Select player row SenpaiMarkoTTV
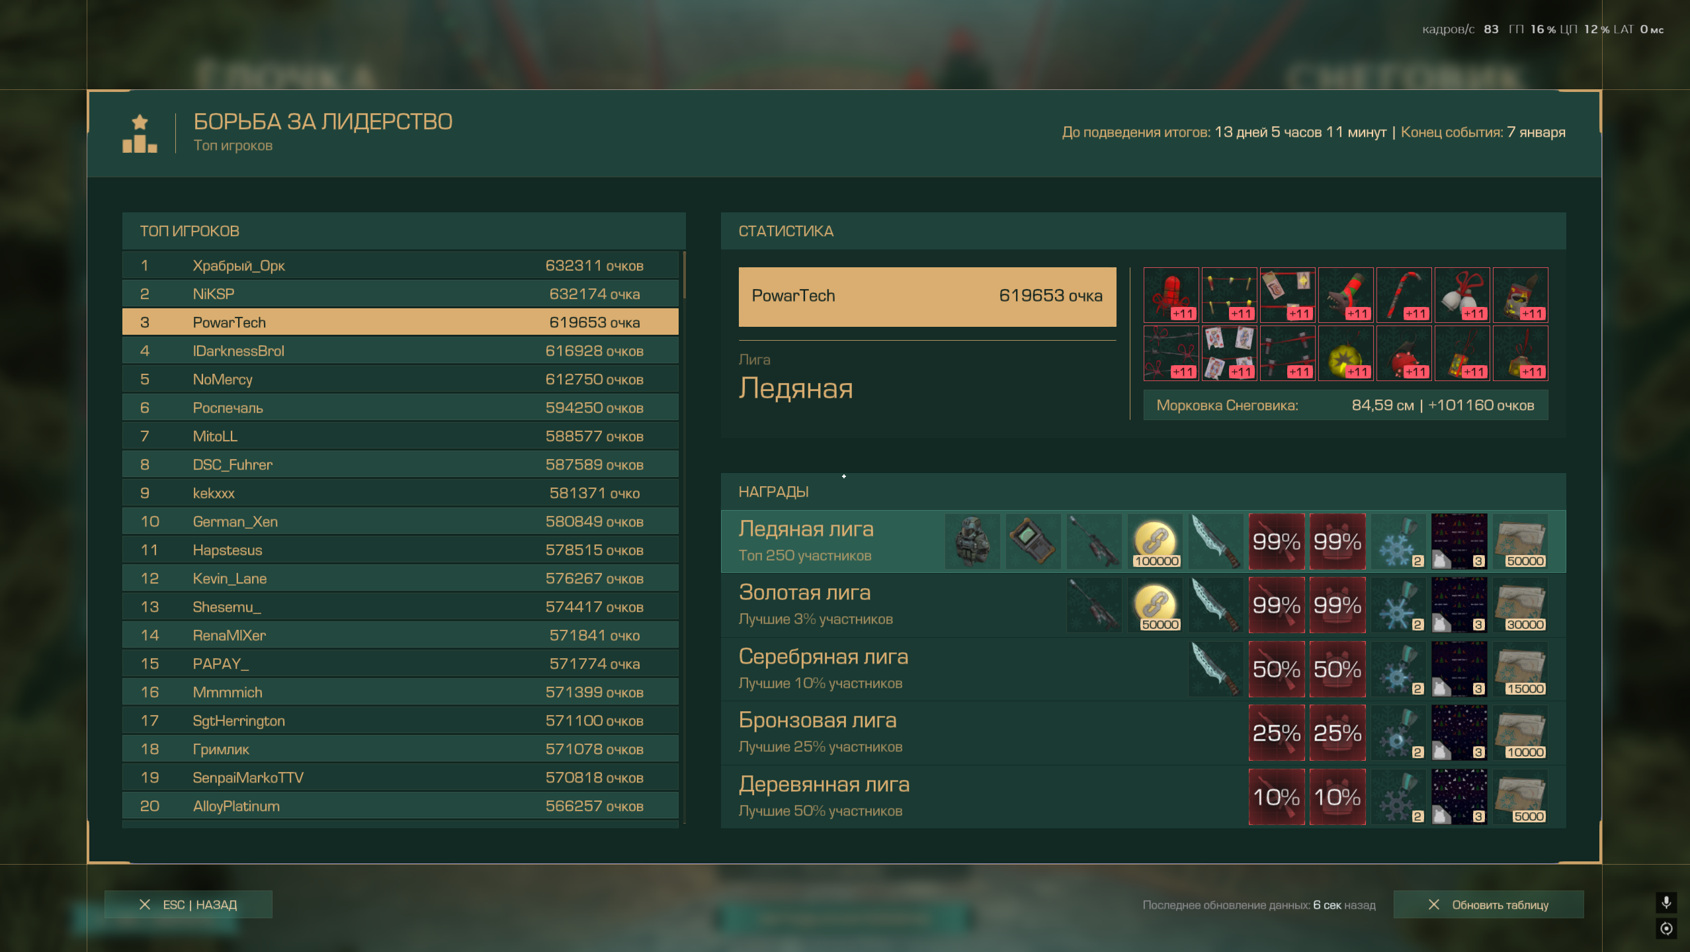Viewport: 1690px width, 952px height. [x=400, y=777]
